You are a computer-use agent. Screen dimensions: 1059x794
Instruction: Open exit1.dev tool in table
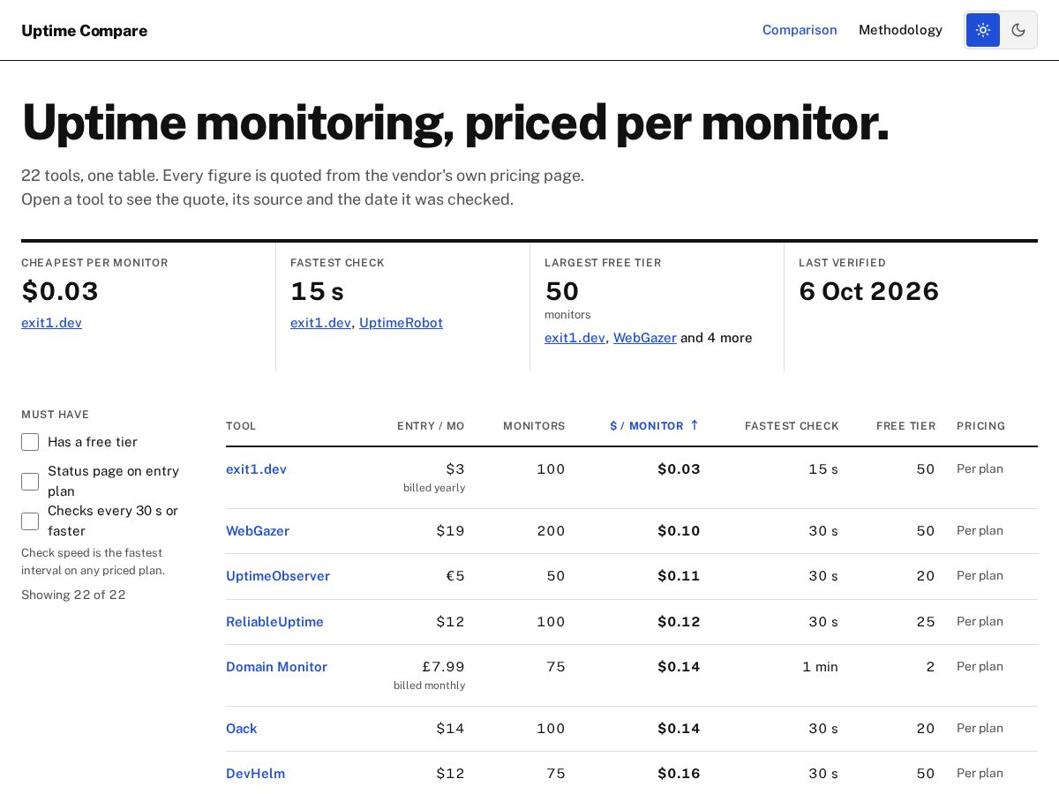click(256, 469)
